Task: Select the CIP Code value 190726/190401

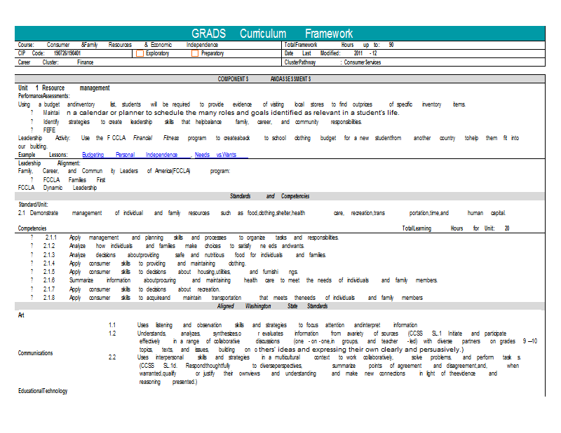Action: [67, 53]
